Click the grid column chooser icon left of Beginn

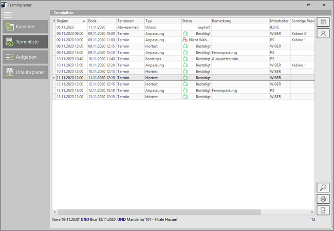53,21
